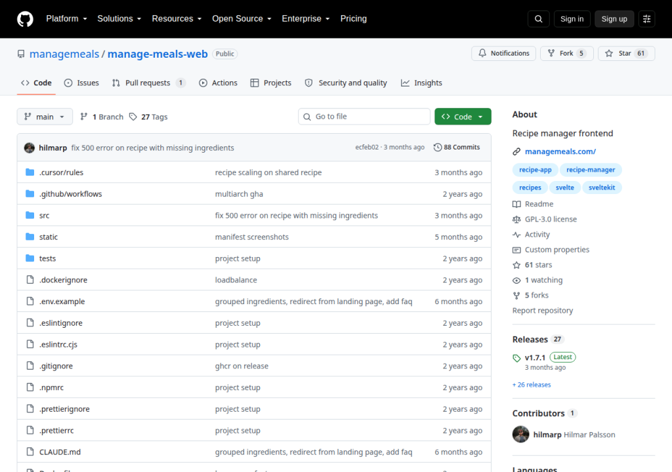The width and height of the screenshot is (672, 472).
Task: Switch to the Projects tab
Action: pos(271,83)
